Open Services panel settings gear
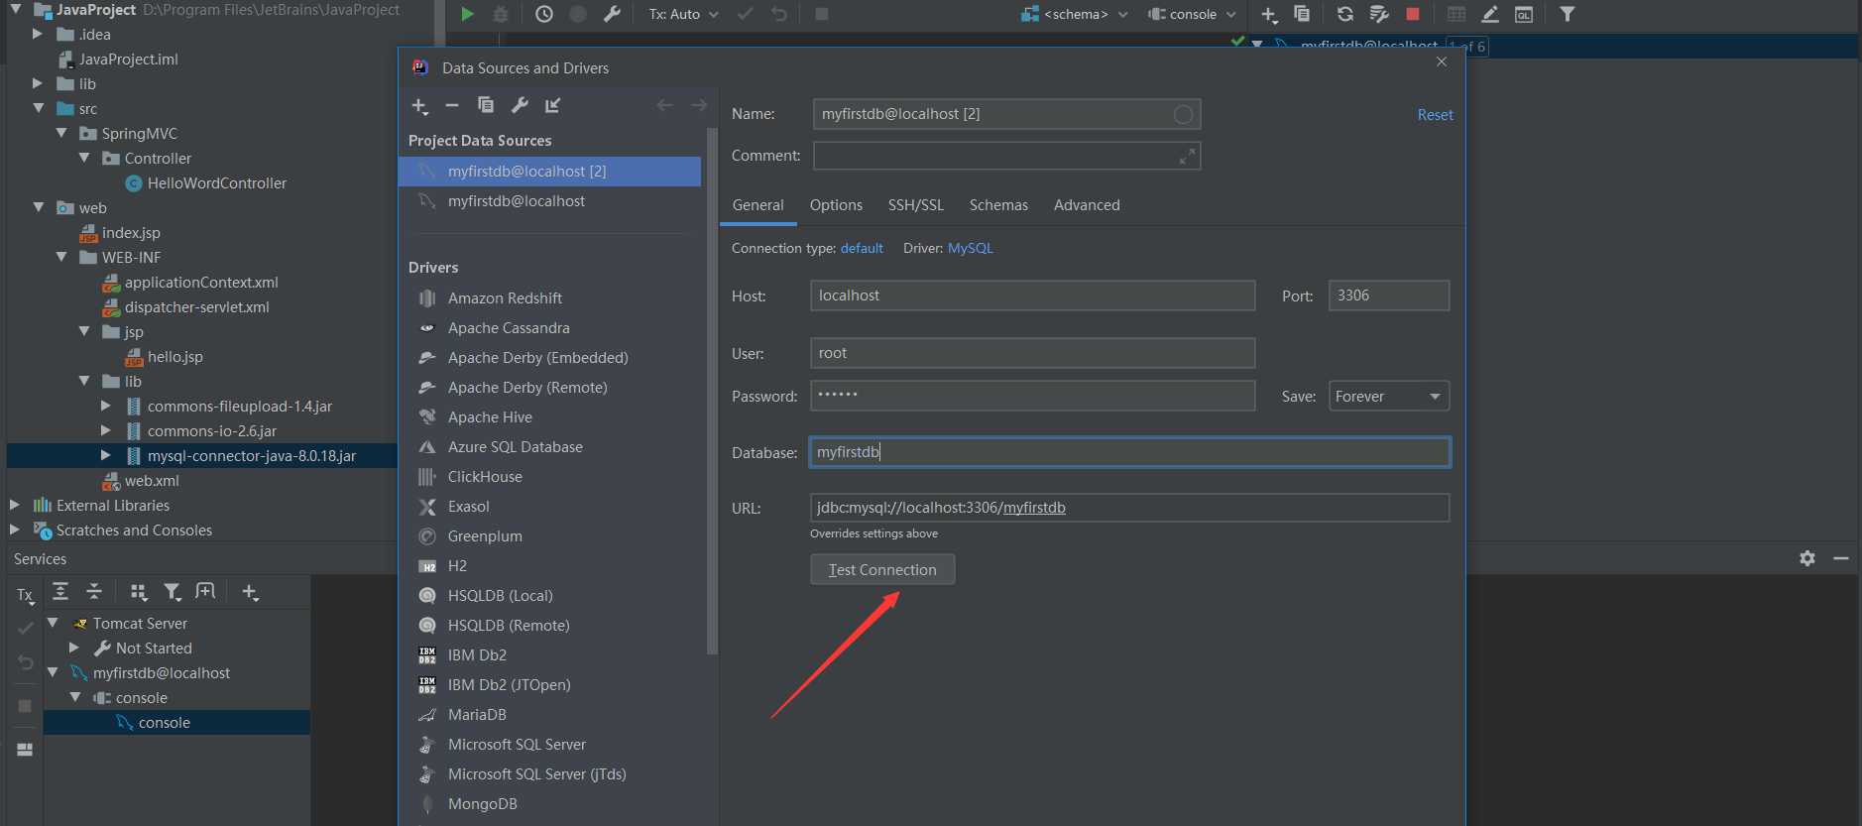 click(1807, 558)
